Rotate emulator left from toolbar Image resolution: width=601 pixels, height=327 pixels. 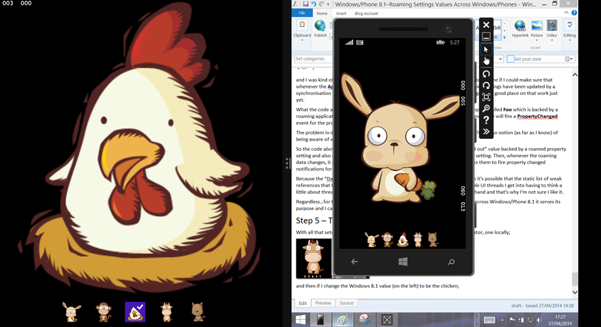point(486,74)
